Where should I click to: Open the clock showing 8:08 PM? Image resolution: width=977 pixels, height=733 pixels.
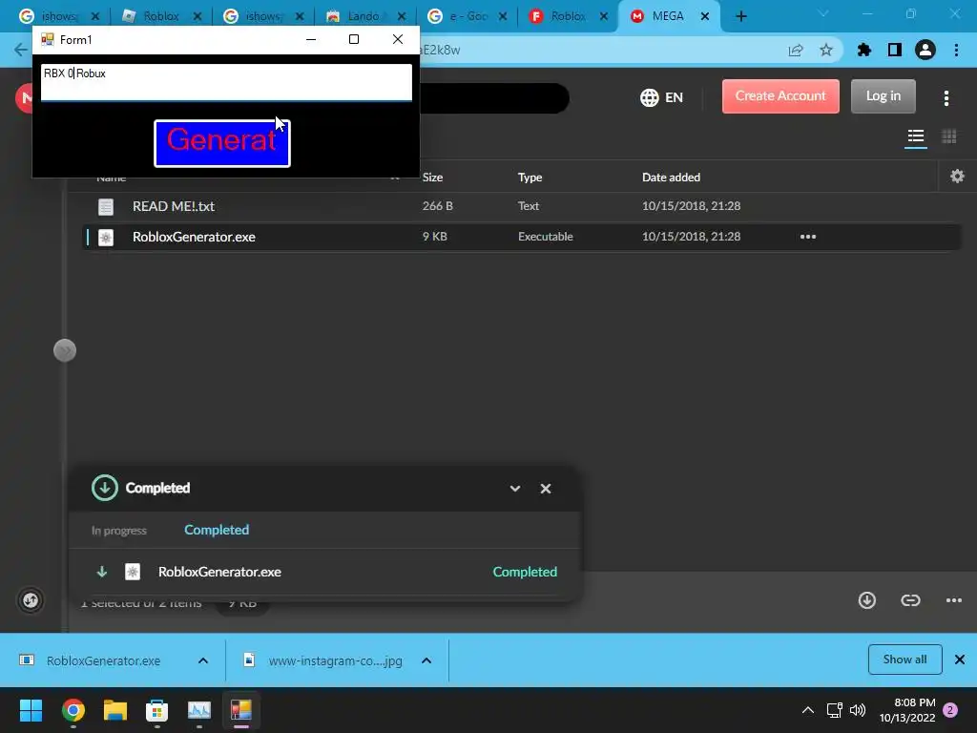[907, 710]
